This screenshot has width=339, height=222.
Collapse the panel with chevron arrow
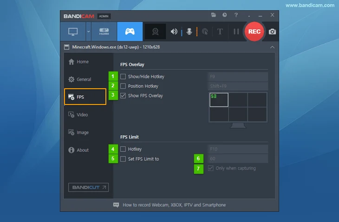[x=272, y=47]
